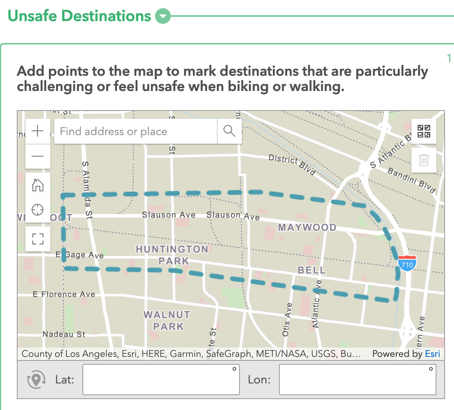Zoom in on the map
The width and height of the screenshot is (454, 410).
coord(38,131)
